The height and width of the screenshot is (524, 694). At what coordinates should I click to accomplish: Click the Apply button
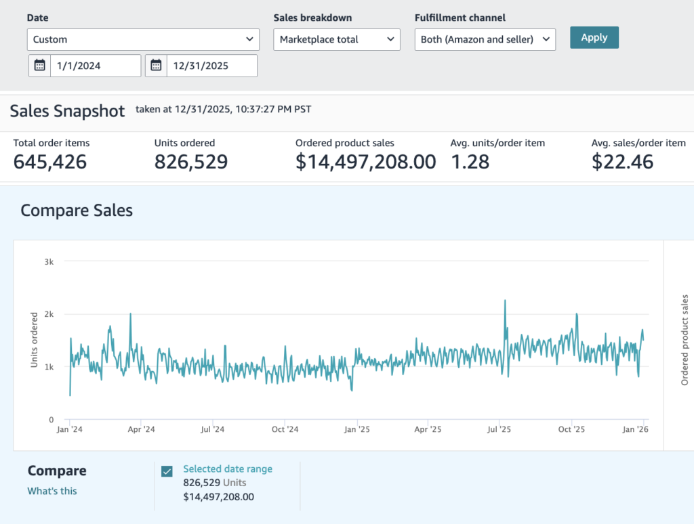point(594,38)
